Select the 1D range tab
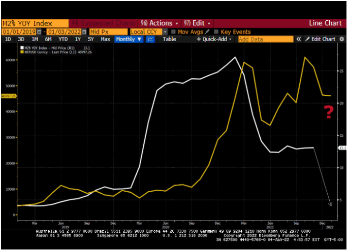This screenshot has width=348, height=251. pos(8,39)
